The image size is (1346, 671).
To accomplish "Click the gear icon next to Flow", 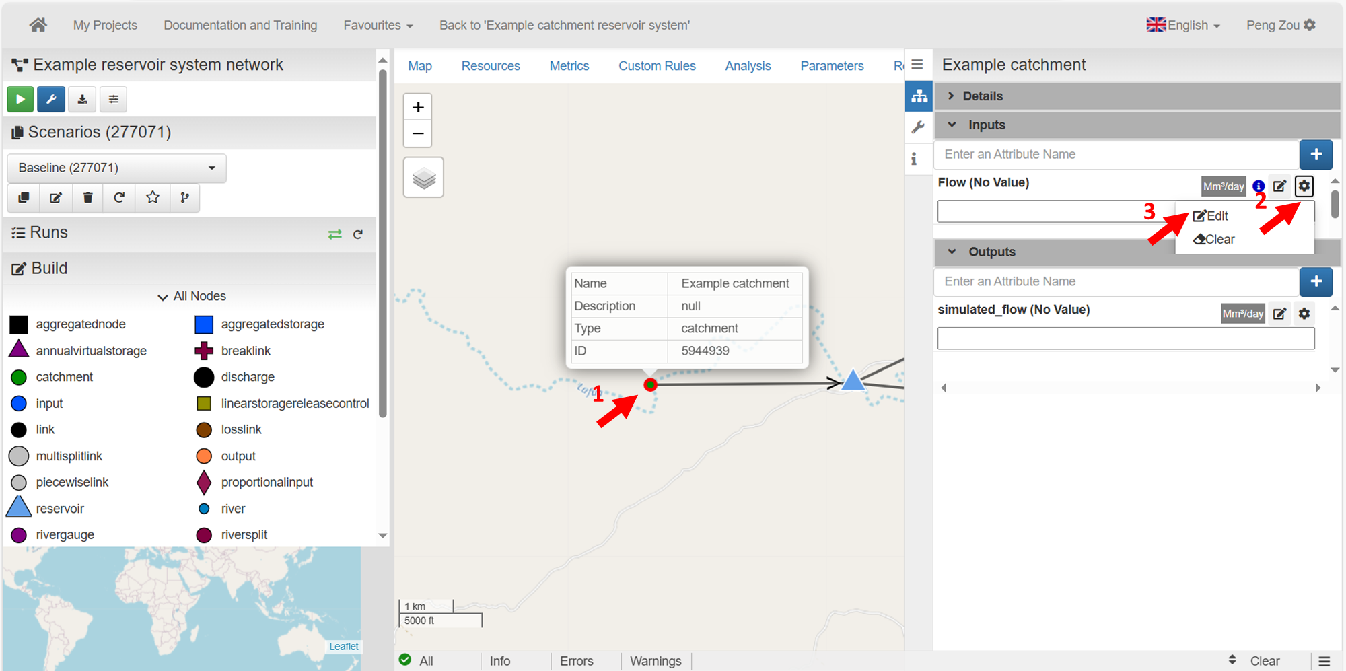I will tap(1304, 186).
